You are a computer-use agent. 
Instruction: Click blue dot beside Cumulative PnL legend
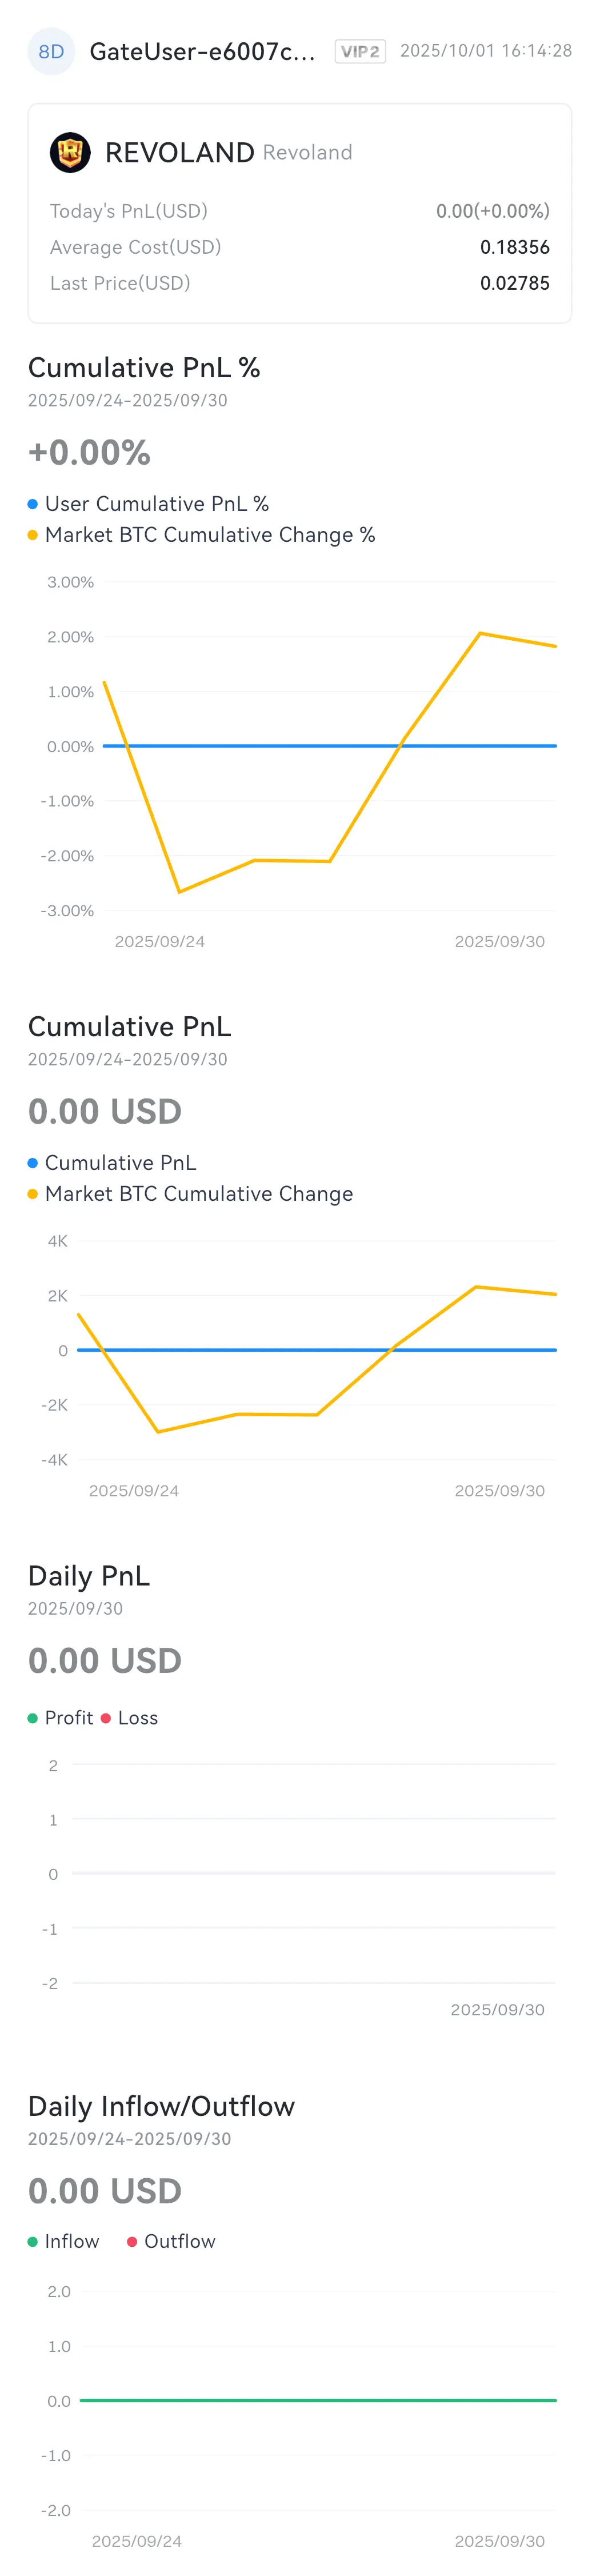33,1163
